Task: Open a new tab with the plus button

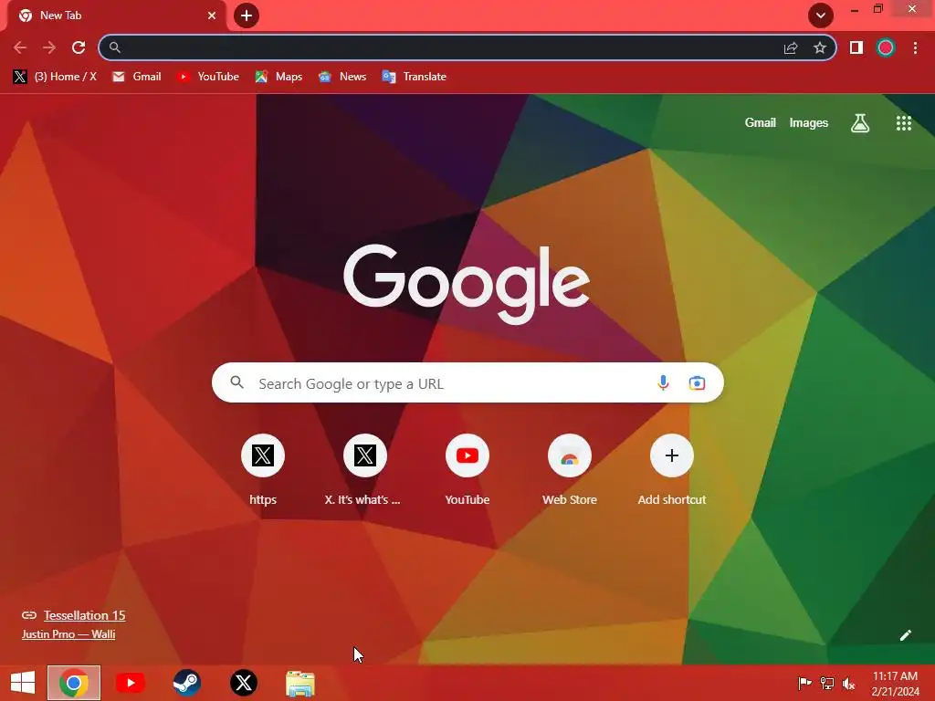Action: pyautogui.click(x=247, y=16)
